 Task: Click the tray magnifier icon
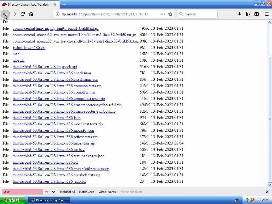252,200
